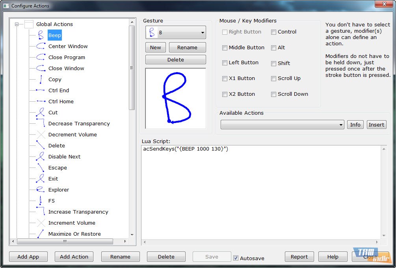The image size is (396, 268).
Task: Click the Close Window gesture icon
Action: 41,68
